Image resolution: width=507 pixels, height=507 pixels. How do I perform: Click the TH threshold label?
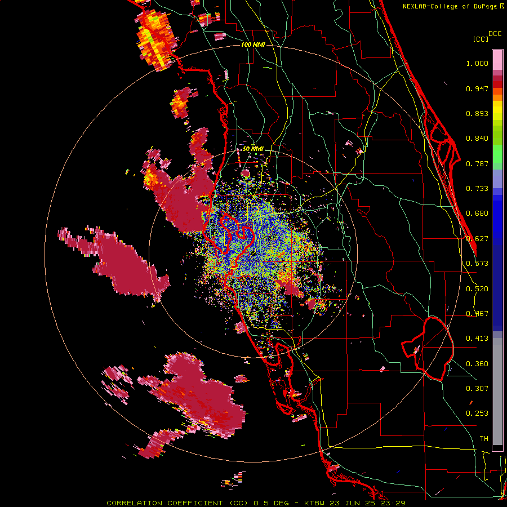(x=484, y=439)
